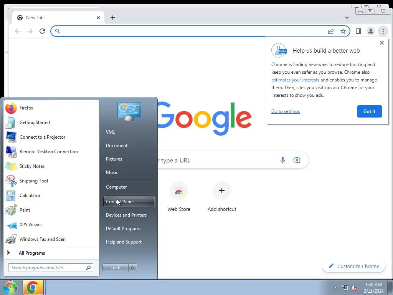This screenshot has height=295, width=393.
Task: Open estimates your interests link
Action: tap(295, 80)
